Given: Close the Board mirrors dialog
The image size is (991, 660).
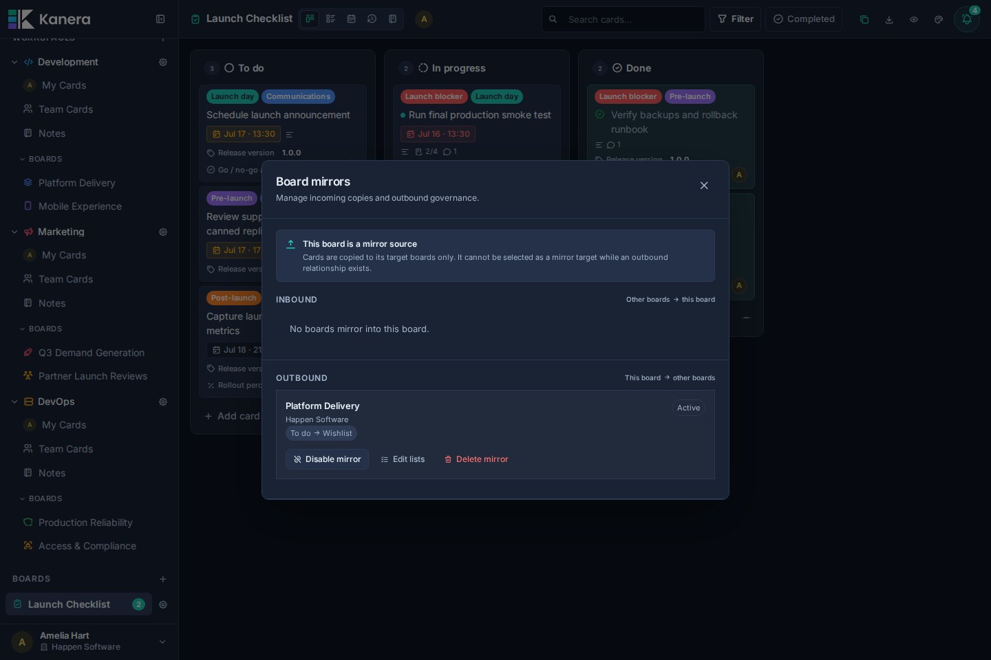Looking at the screenshot, I should click(x=704, y=186).
